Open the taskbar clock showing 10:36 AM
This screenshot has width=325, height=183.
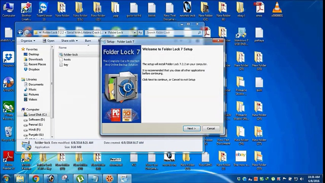[314, 178]
